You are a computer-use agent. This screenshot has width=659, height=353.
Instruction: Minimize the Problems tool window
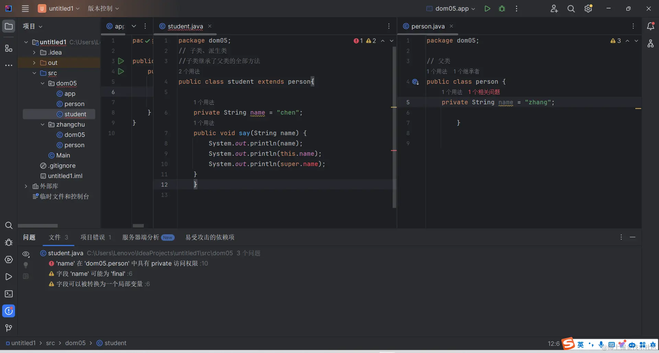click(633, 237)
